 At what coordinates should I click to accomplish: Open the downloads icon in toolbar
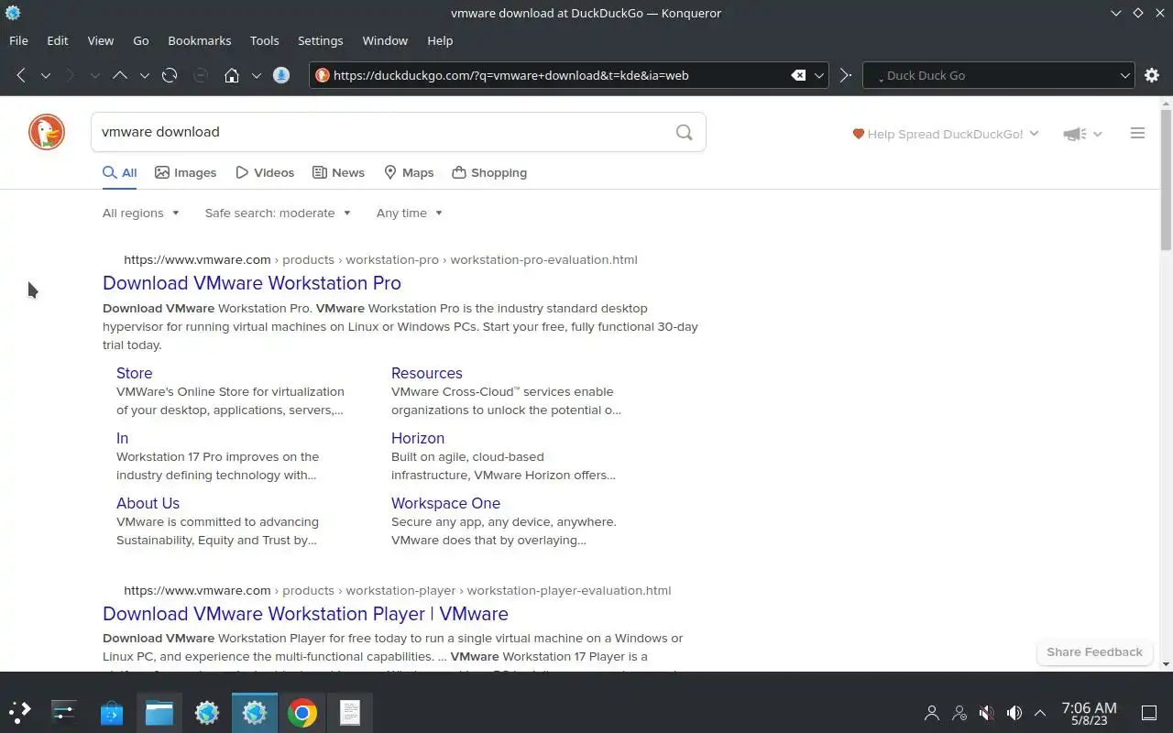point(281,75)
